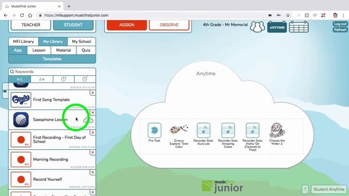The width and height of the screenshot is (349, 196).
Task: Open the My School tab
Action: pyautogui.click(x=81, y=41)
